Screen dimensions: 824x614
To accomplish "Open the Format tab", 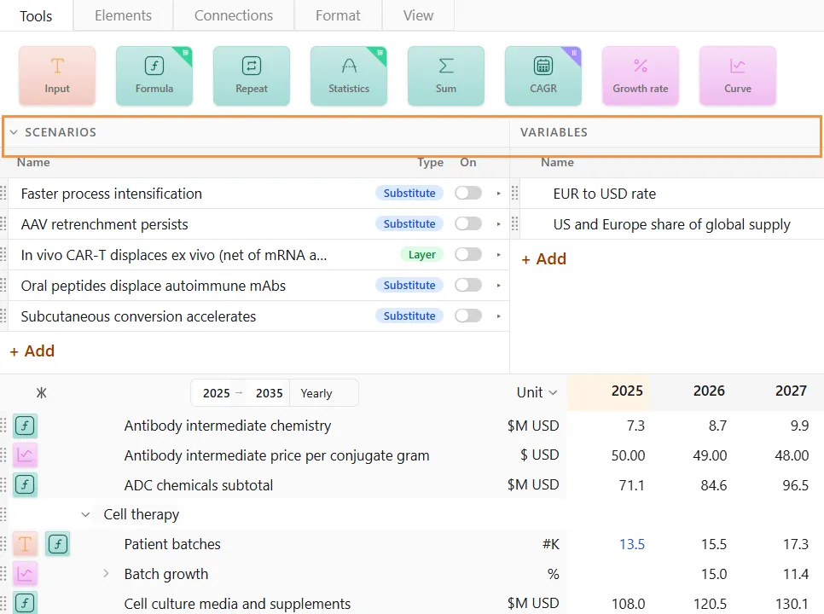I will [x=338, y=15].
